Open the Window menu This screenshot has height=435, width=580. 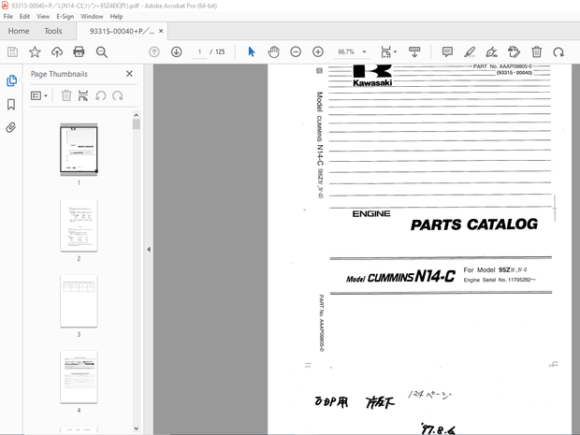[x=92, y=16]
